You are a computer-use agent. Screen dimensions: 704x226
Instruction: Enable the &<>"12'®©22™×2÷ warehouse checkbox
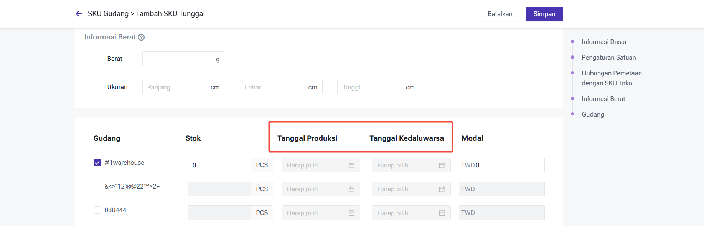(x=97, y=186)
